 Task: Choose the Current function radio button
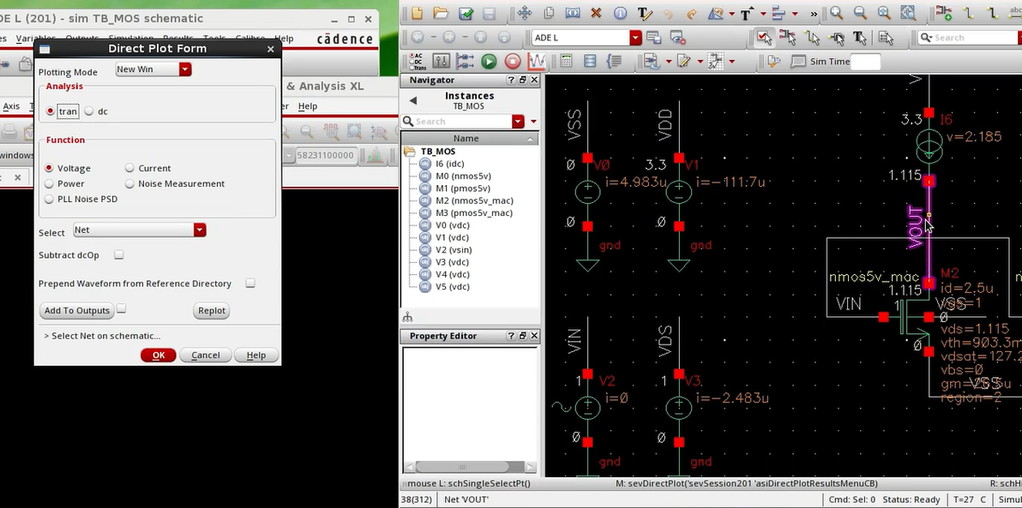click(130, 169)
